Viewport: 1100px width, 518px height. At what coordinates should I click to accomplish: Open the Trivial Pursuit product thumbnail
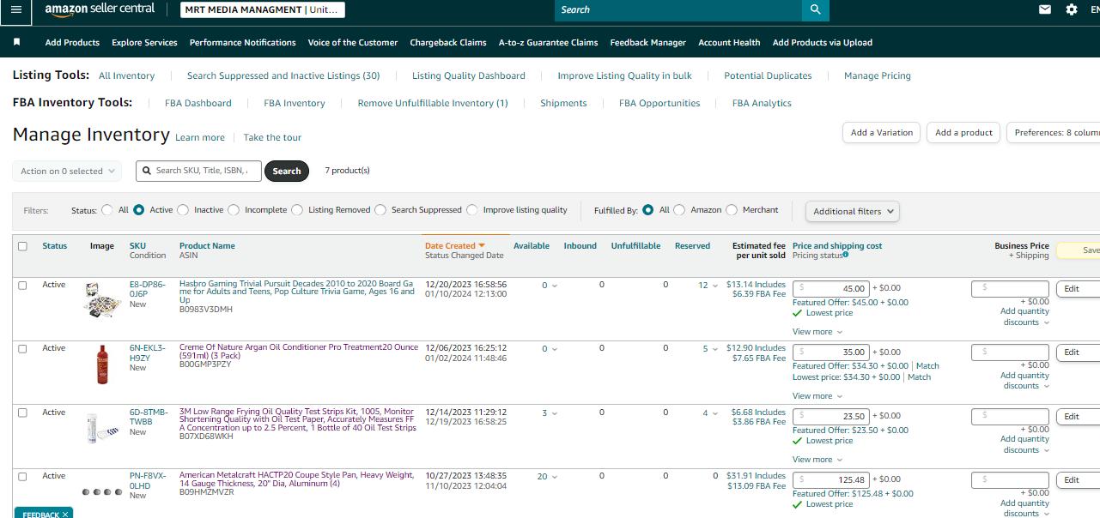pyautogui.click(x=102, y=300)
